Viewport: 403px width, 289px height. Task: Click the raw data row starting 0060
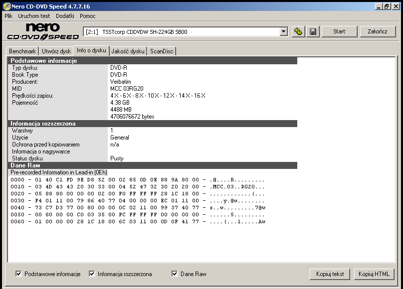[138, 221]
